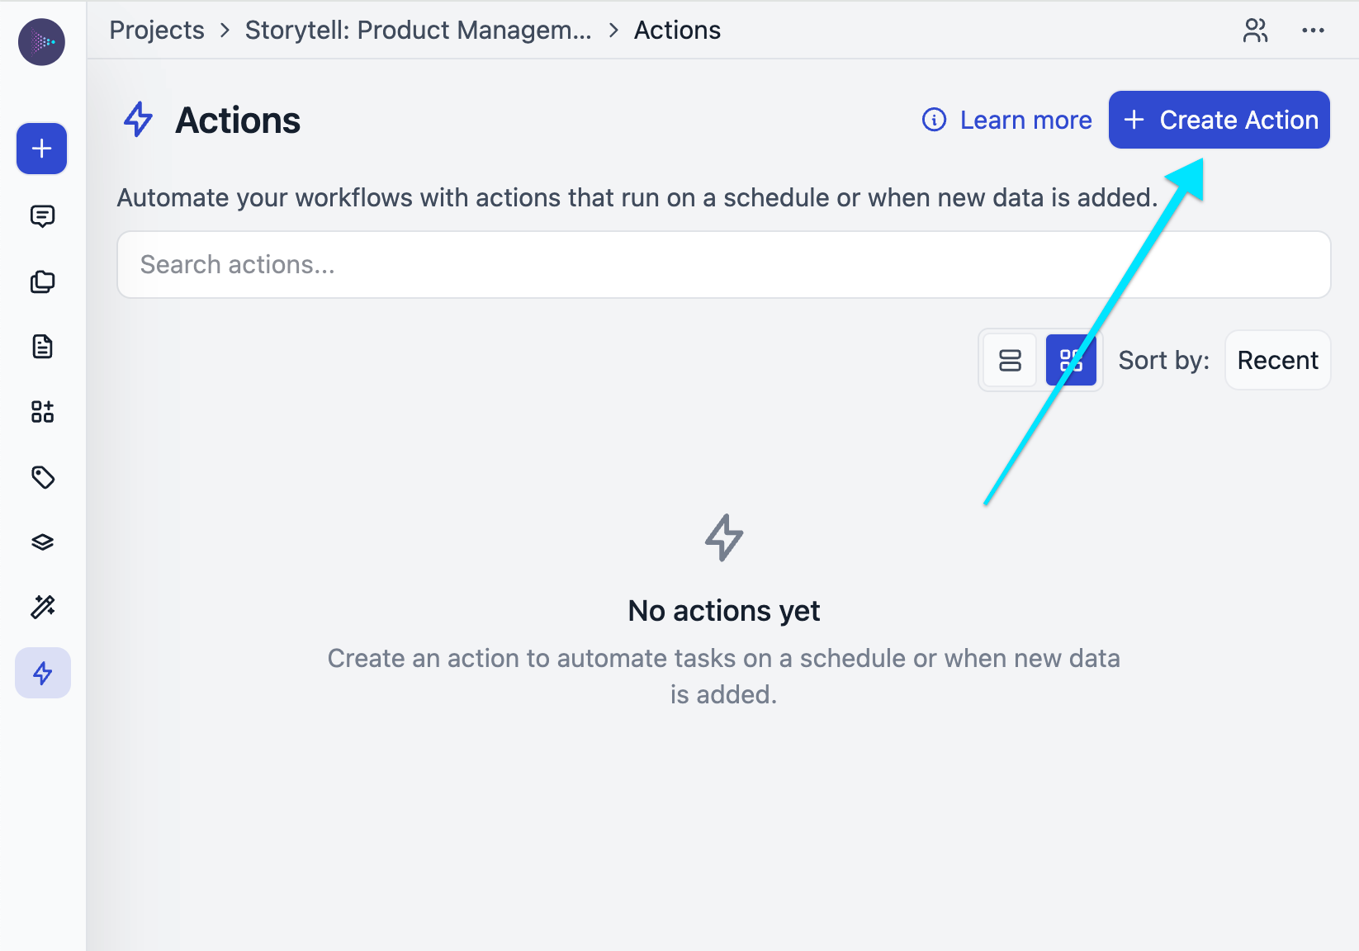Select the magic wand icon in sidebar
Screen dimensions: 1359x951
(x=42, y=608)
